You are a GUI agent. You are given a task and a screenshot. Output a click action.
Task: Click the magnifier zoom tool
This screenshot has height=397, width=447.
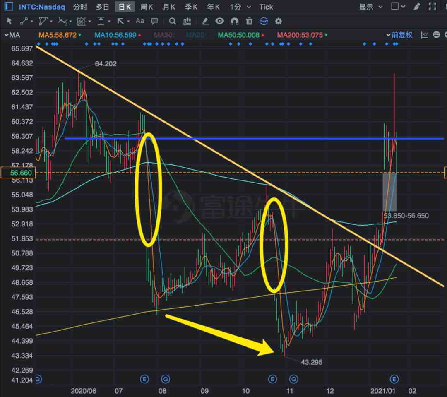(x=172, y=21)
